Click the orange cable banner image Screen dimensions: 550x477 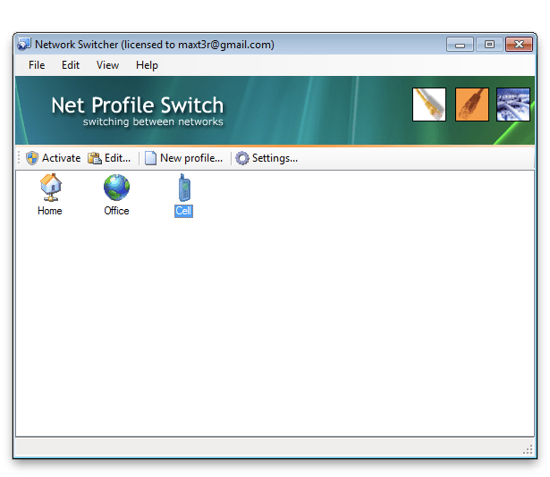471,105
